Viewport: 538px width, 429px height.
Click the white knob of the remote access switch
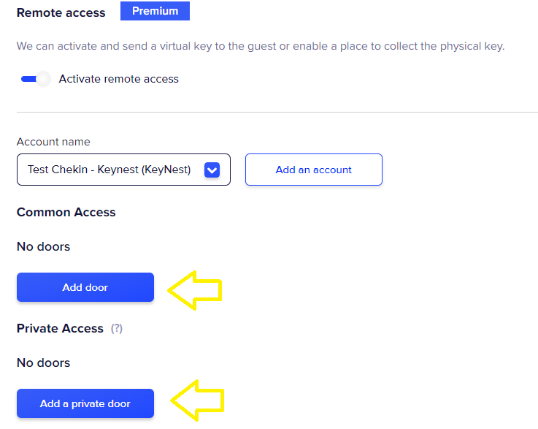click(x=44, y=79)
